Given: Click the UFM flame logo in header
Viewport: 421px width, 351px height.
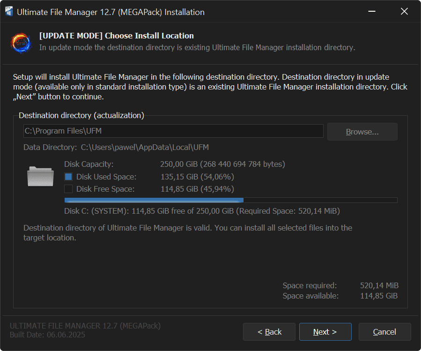Looking at the screenshot, I should click(x=21, y=42).
